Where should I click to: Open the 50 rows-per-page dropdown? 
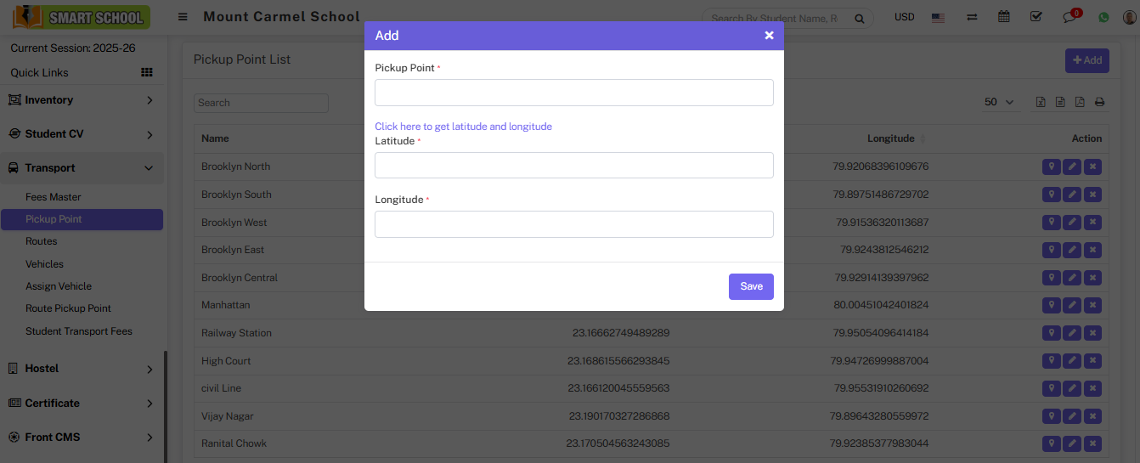pyautogui.click(x=999, y=102)
